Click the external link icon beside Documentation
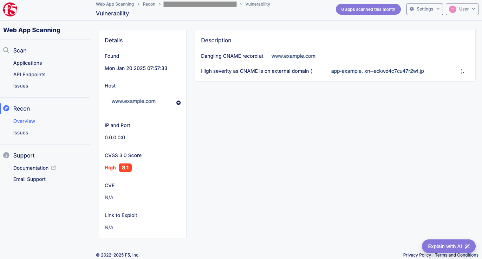The height and width of the screenshot is (259, 482). tap(53, 168)
